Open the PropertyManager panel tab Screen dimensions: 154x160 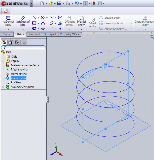(10, 42)
